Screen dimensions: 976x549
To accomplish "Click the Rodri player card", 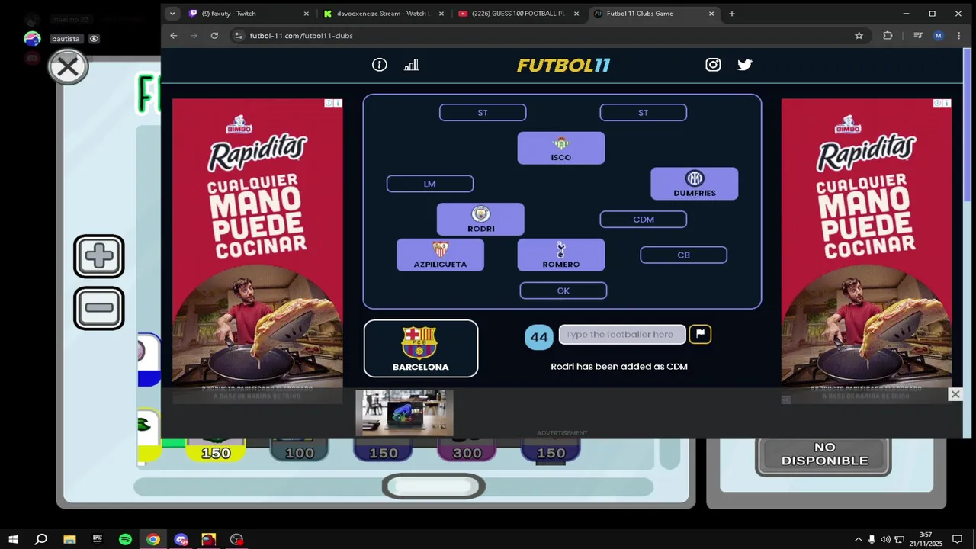I will tap(480, 220).
